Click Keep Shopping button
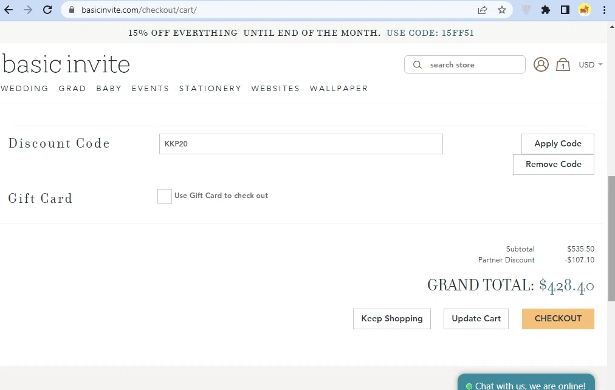The image size is (615, 390). coord(392,319)
